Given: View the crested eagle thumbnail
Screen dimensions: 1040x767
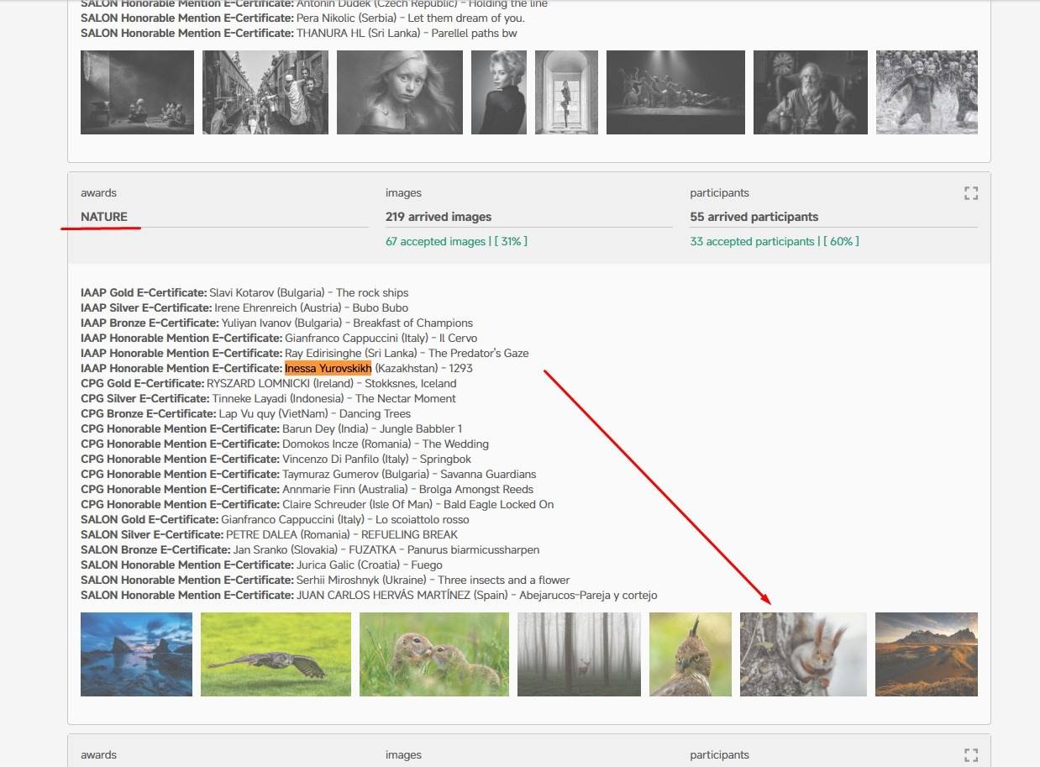Looking at the screenshot, I should [x=690, y=654].
